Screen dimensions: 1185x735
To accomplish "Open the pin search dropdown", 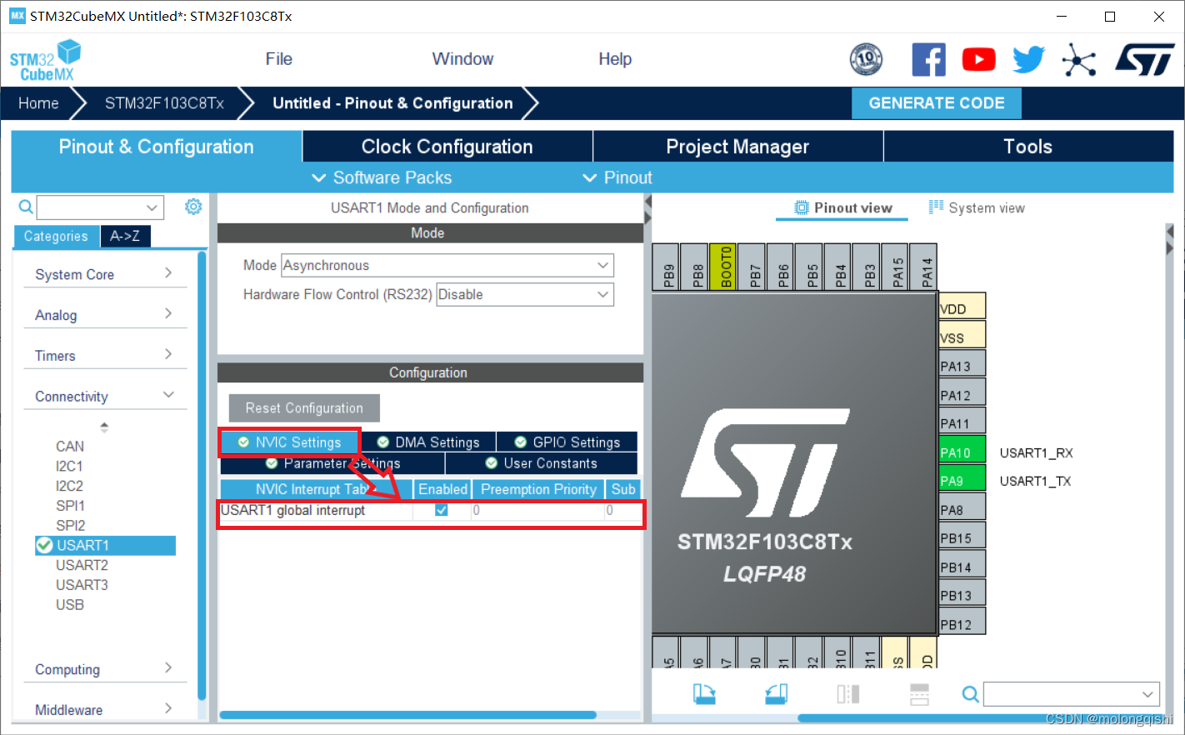I will 1071,693.
